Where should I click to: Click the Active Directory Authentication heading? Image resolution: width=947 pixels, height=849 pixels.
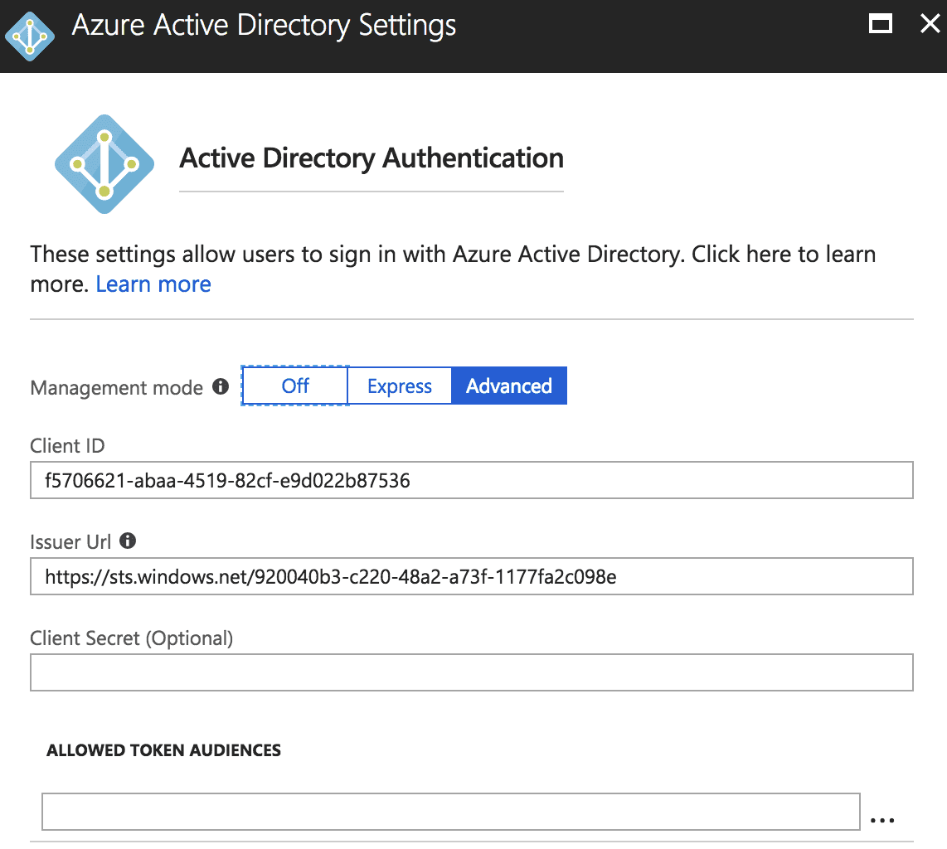pos(372,158)
